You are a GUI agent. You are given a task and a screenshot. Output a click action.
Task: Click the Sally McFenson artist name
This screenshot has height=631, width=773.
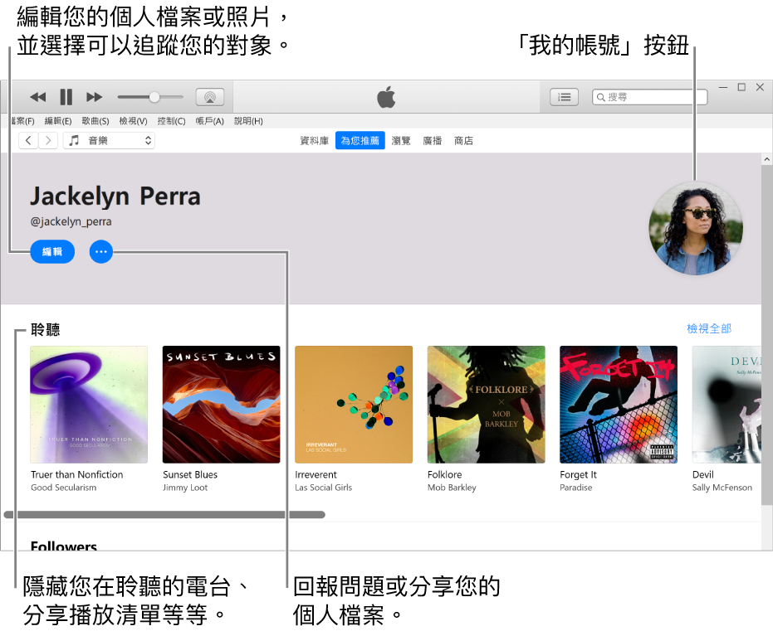click(722, 488)
